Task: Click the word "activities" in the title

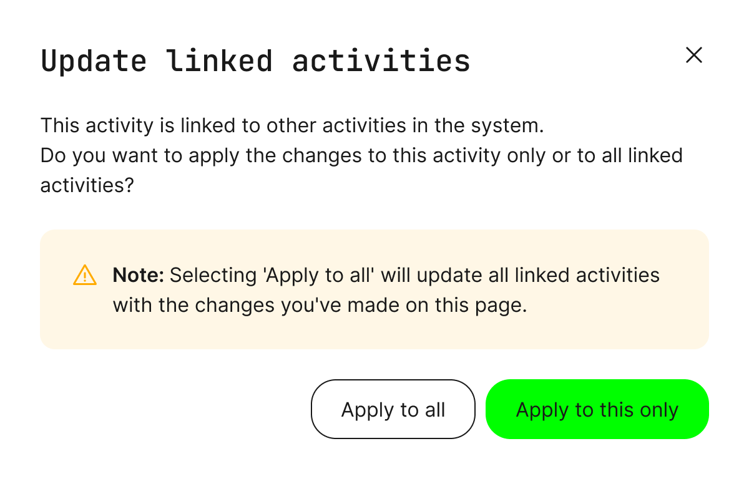Action: point(381,61)
